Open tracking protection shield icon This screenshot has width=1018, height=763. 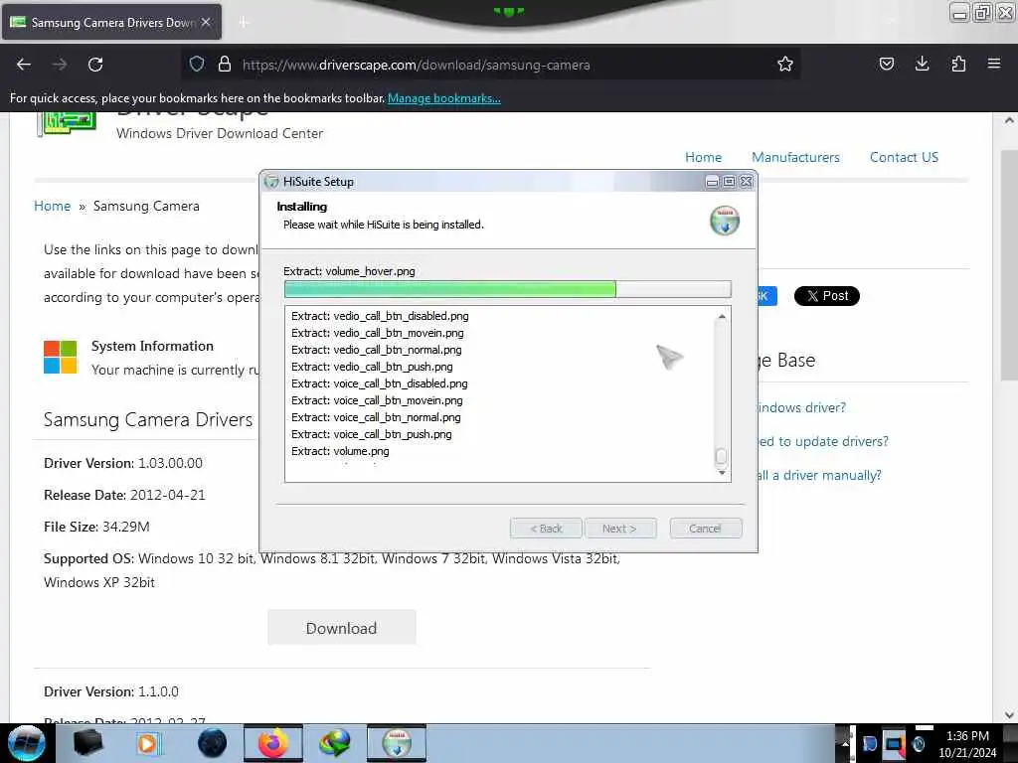coord(197,64)
